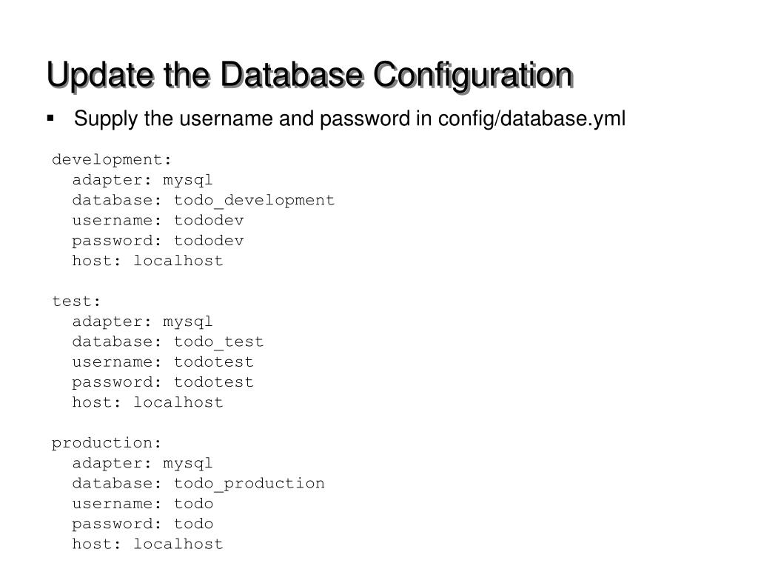Click adapter: mysql line under test
This screenshot has width=758, height=569.
pyautogui.click(x=142, y=322)
